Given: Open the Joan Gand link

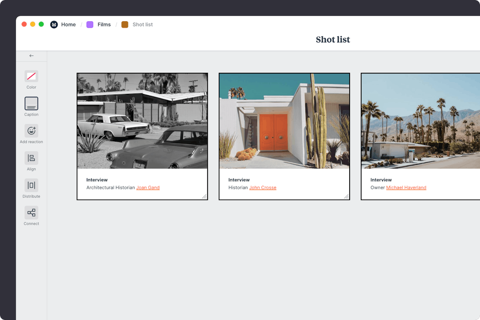Looking at the screenshot, I should [148, 188].
